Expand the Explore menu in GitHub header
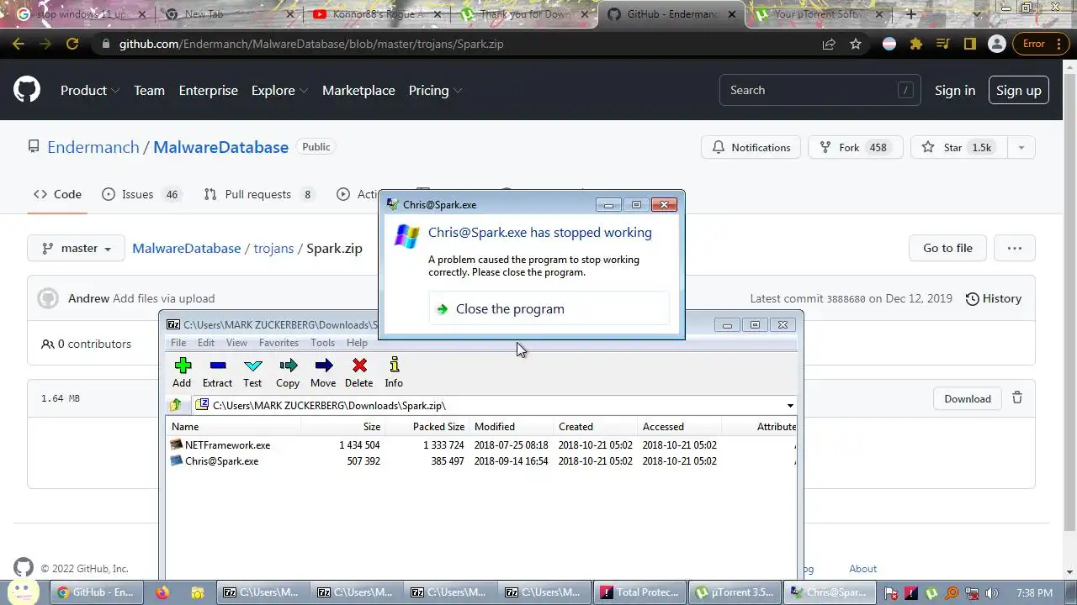 [x=279, y=90]
